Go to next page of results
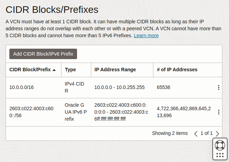Screen dimensions: 229x162 coord(217,133)
